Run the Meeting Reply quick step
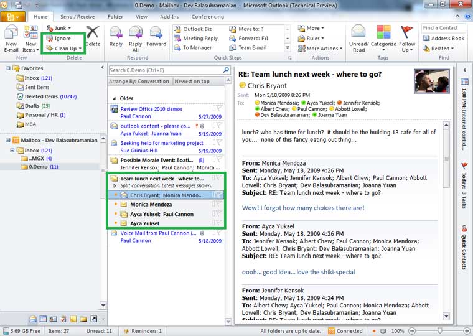This screenshot has width=473, height=336. (x=196, y=39)
